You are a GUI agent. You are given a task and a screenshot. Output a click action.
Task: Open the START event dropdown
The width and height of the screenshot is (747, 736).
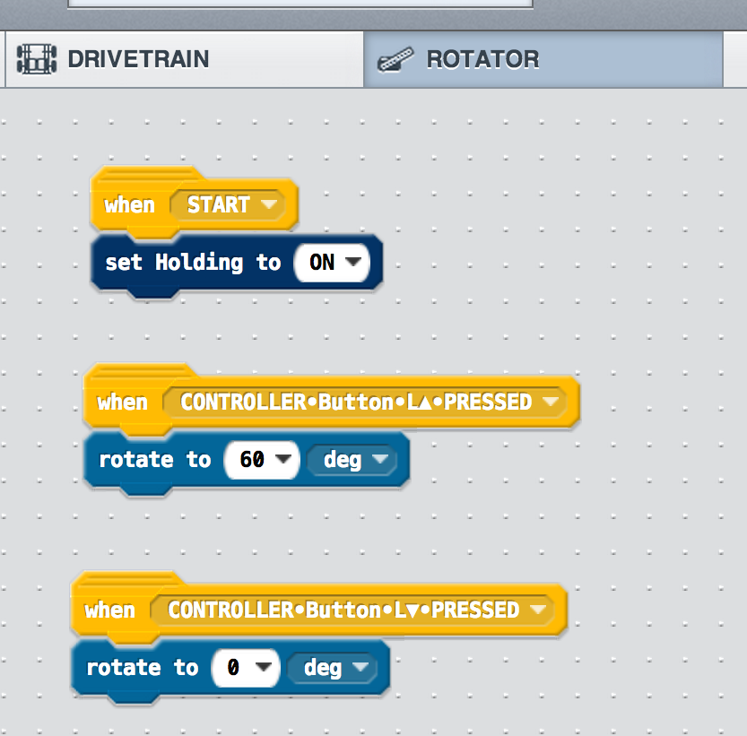click(x=231, y=205)
